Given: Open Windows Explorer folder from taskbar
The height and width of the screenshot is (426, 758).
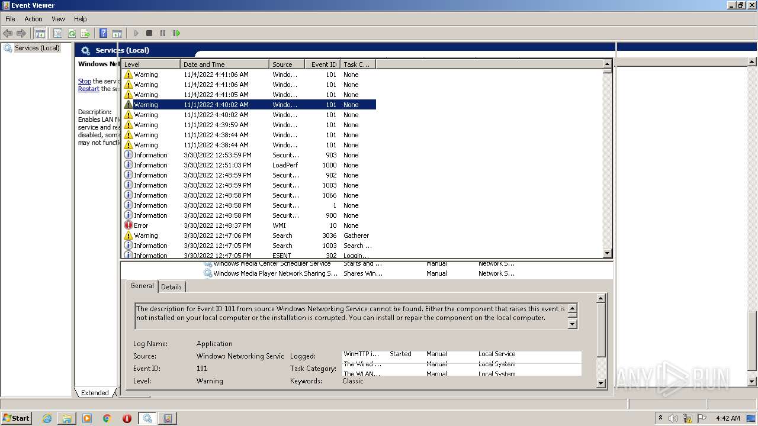Looking at the screenshot, I should (67, 418).
